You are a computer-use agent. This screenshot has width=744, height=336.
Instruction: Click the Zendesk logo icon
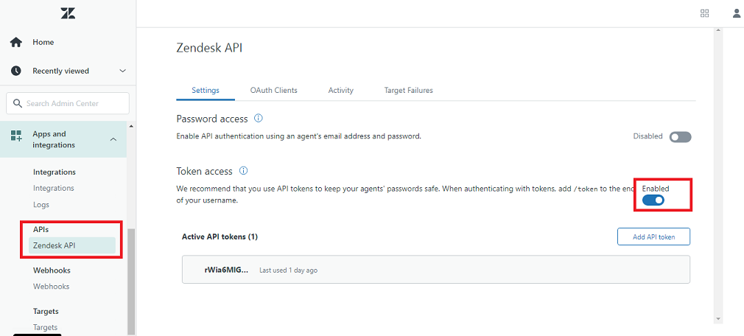pos(68,13)
